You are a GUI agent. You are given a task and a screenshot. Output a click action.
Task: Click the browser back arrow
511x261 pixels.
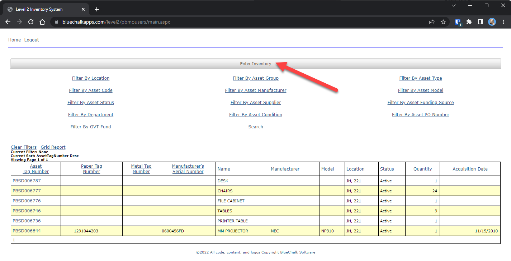(x=8, y=22)
